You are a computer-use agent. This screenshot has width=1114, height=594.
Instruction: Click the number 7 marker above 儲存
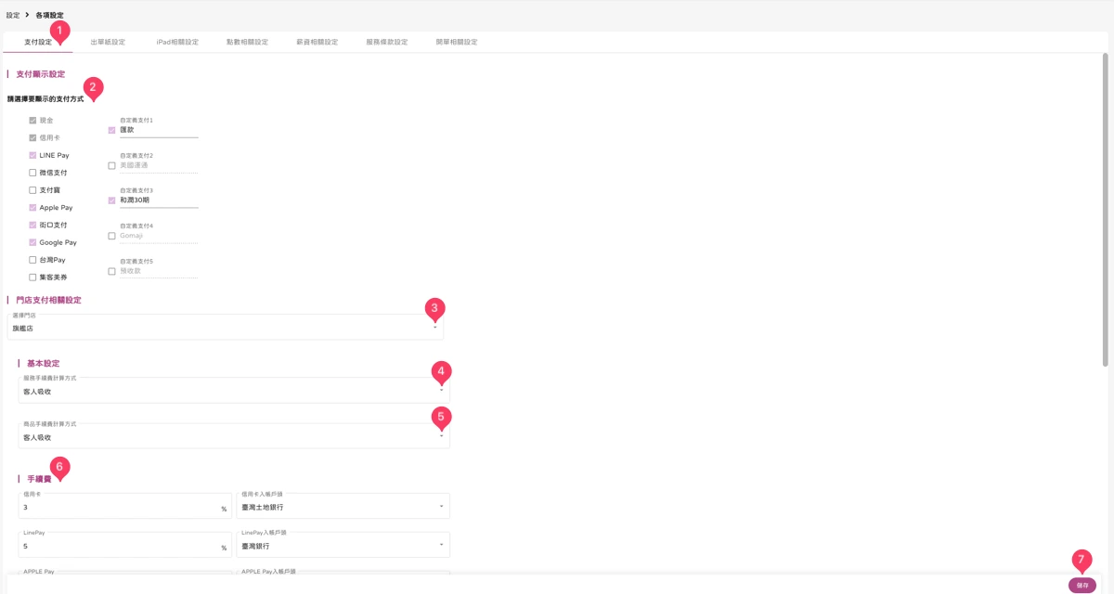coord(1081,560)
